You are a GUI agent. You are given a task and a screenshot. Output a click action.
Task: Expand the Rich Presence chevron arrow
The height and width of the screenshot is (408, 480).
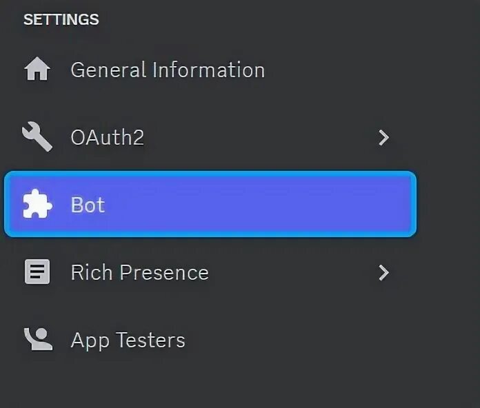pyautogui.click(x=384, y=273)
